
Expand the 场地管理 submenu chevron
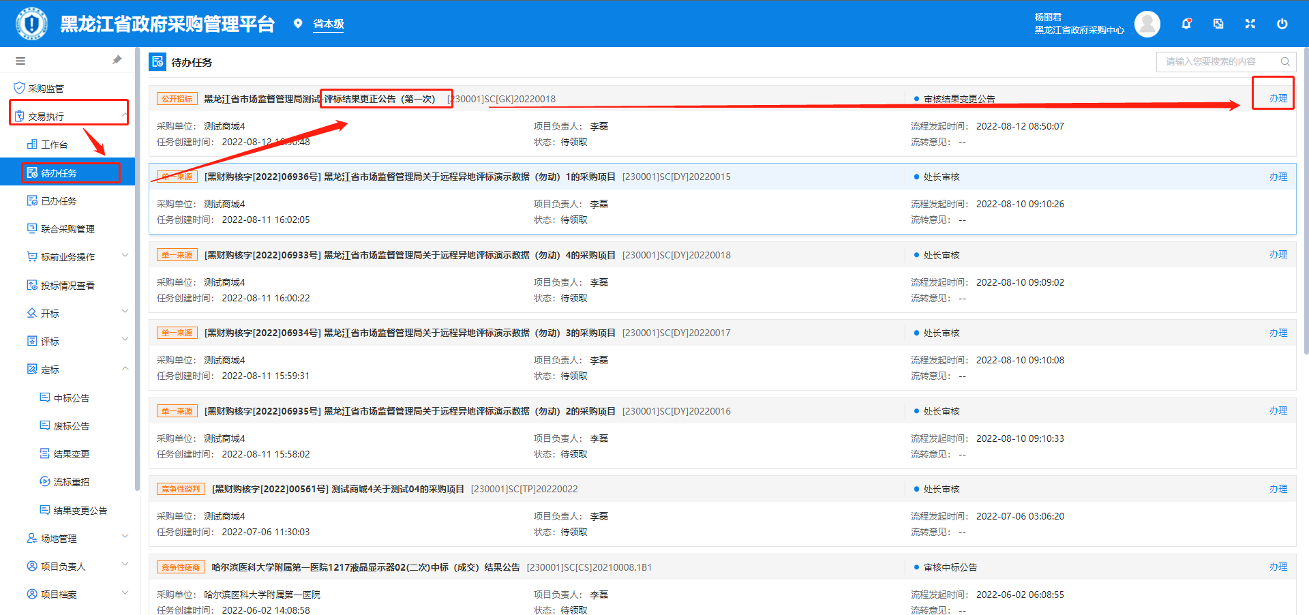point(125,537)
